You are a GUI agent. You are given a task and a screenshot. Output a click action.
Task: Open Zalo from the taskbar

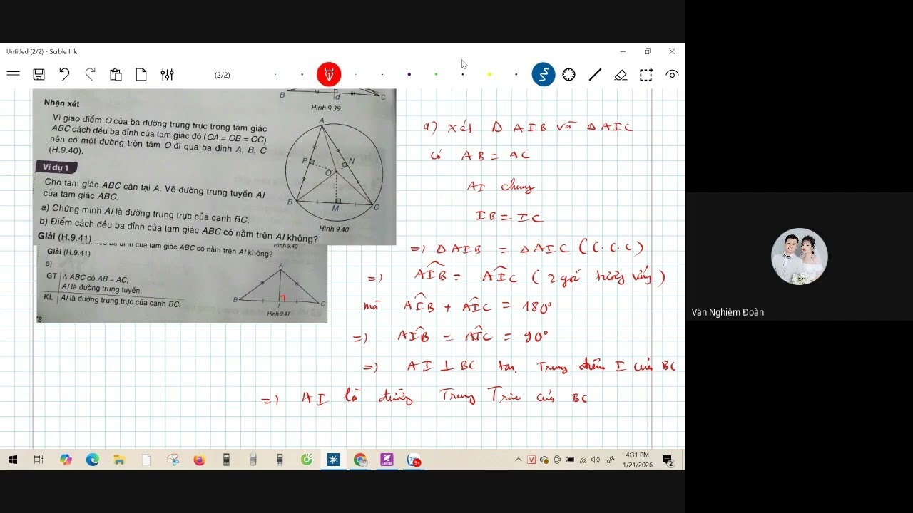414,460
